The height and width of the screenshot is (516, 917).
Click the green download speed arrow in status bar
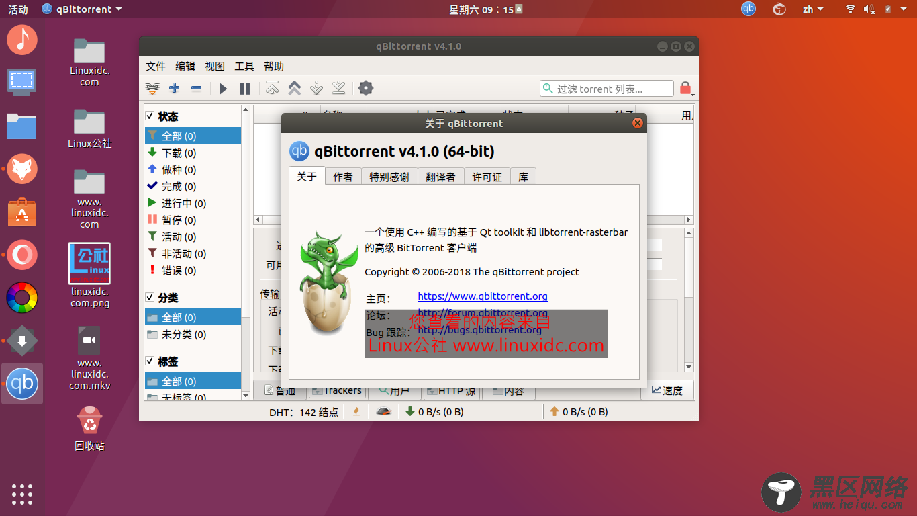tap(409, 411)
